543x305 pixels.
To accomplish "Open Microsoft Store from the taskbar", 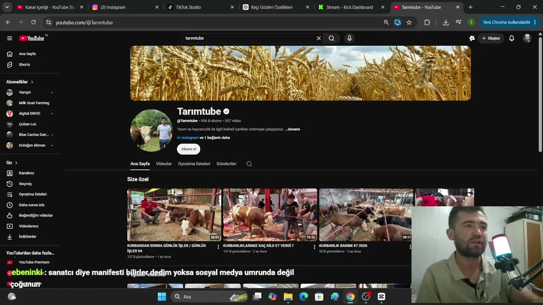I will pyautogui.click(x=319, y=297).
